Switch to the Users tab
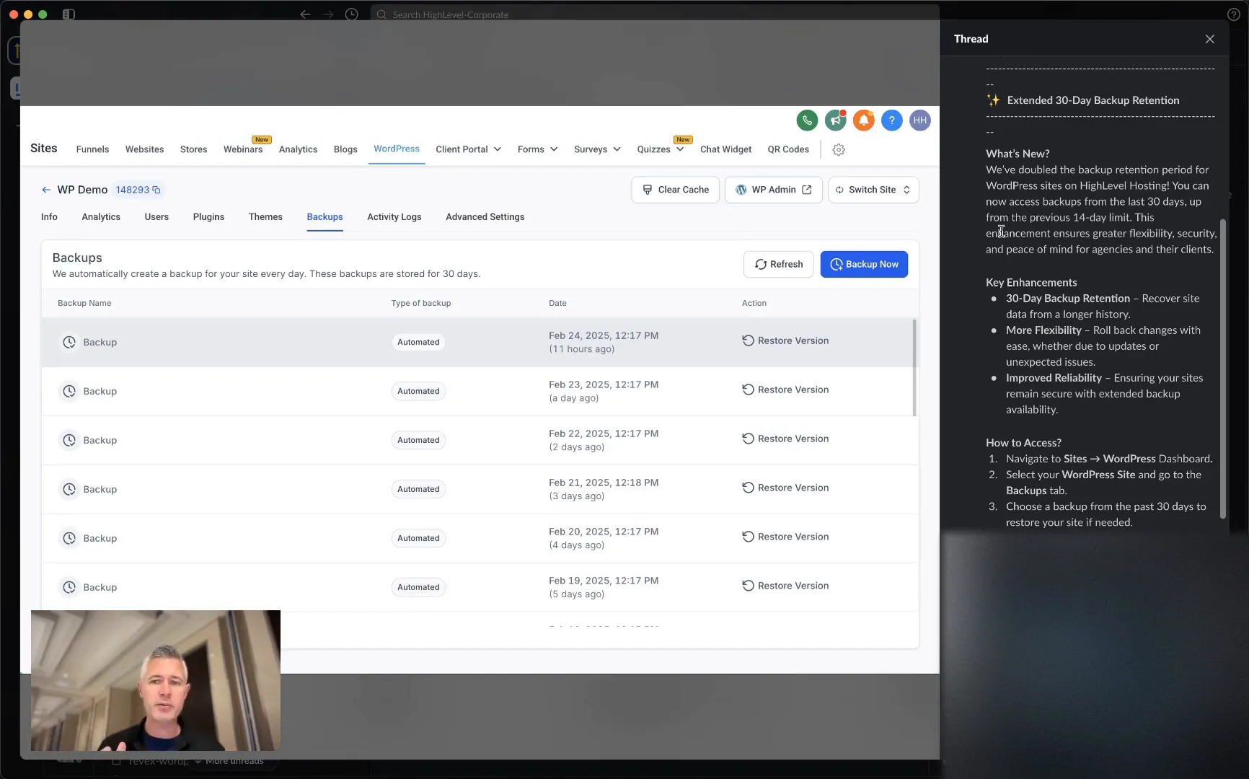1249x779 pixels. pyautogui.click(x=156, y=216)
